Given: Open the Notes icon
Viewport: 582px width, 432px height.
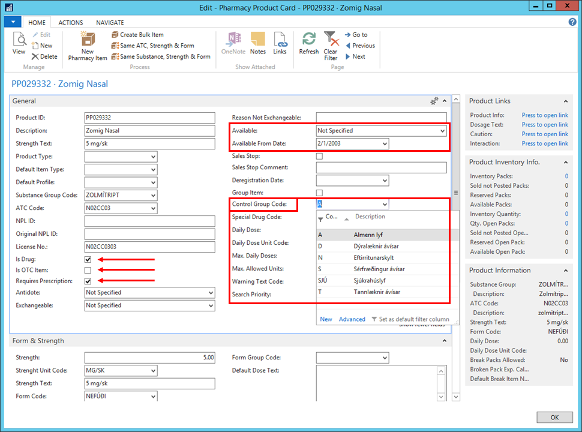Looking at the screenshot, I should pyautogui.click(x=258, y=40).
